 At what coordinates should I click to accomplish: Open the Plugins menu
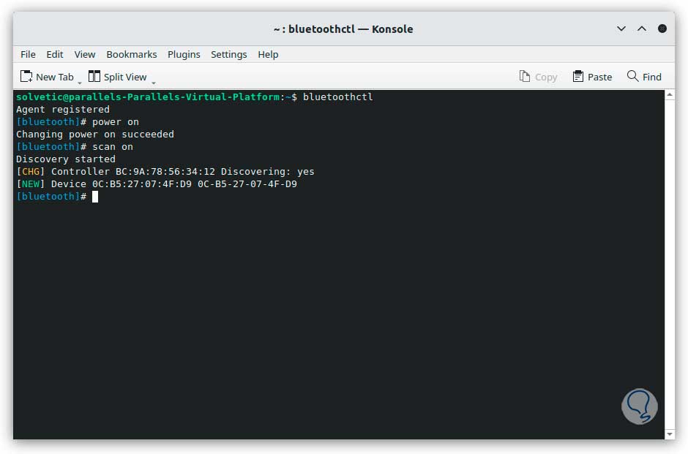184,54
